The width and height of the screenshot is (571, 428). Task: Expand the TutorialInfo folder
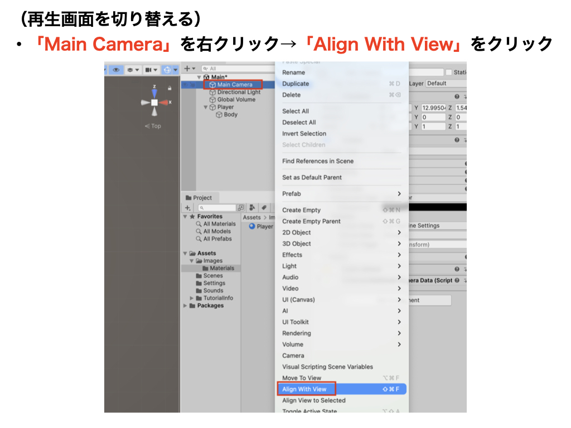point(192,298)
